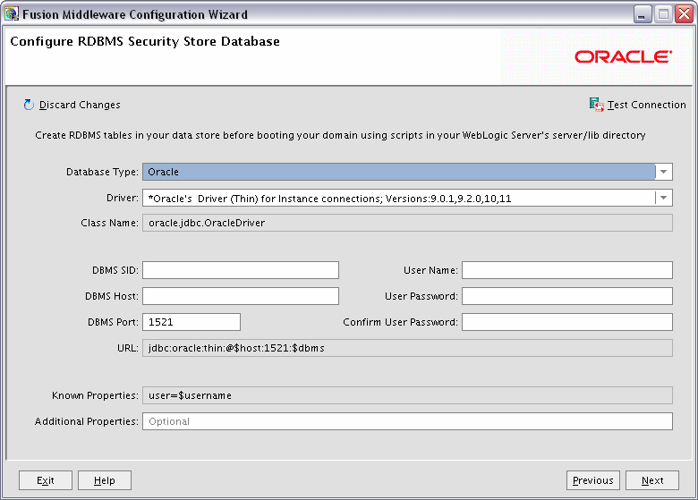Maximize the Configuration Wizard window
This screenshot has width=698, height=500.
[x=663, y=14]
